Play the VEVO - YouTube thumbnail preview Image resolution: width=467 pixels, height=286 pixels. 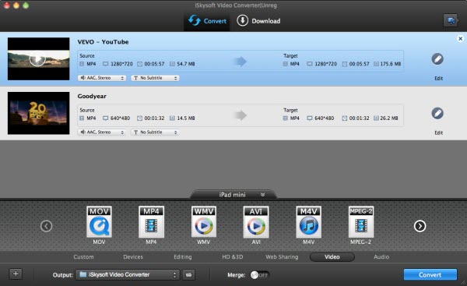click(x=37, y=58)
